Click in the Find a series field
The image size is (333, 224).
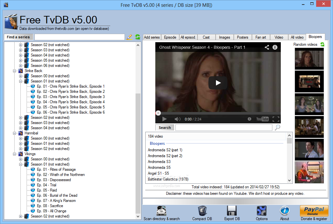tap(79, 37)
